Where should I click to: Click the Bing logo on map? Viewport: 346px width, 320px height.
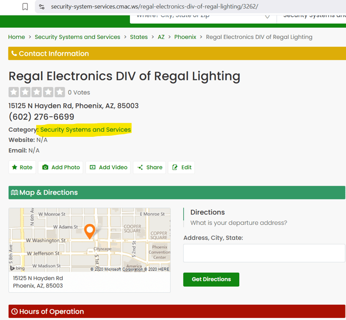coord(19,268)
